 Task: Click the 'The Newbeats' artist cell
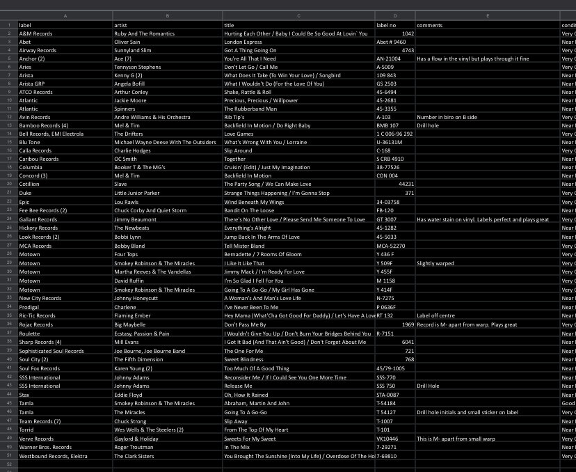(168, 228)
